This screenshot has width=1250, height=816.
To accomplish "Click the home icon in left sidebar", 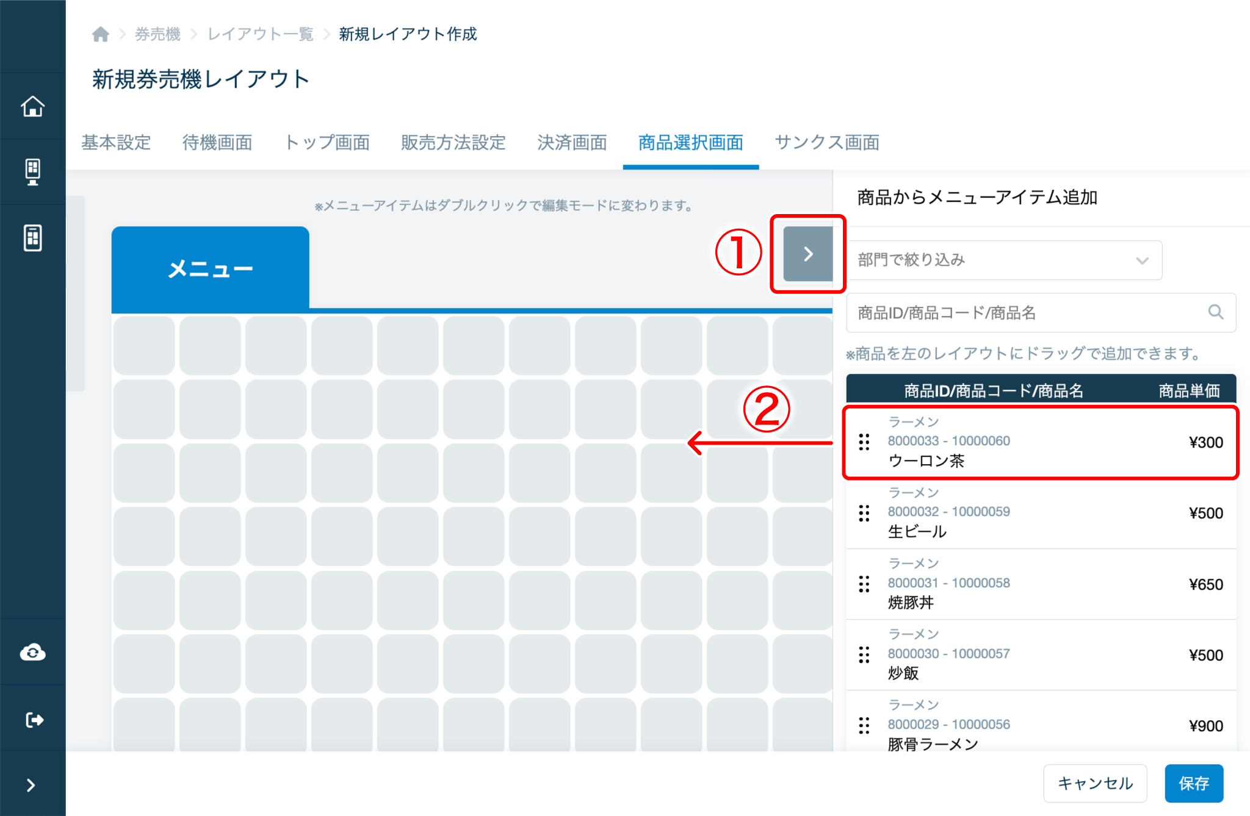I will pos(32,106).
